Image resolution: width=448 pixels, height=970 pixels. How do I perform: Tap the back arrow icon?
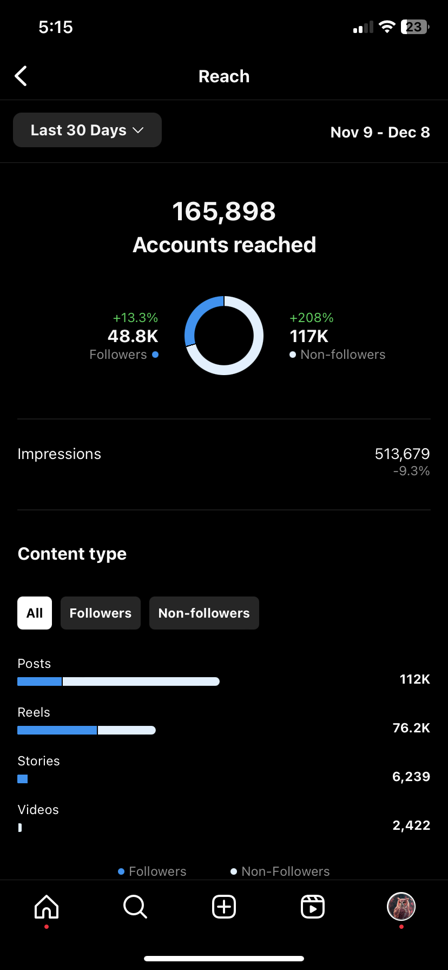[21, 76]
